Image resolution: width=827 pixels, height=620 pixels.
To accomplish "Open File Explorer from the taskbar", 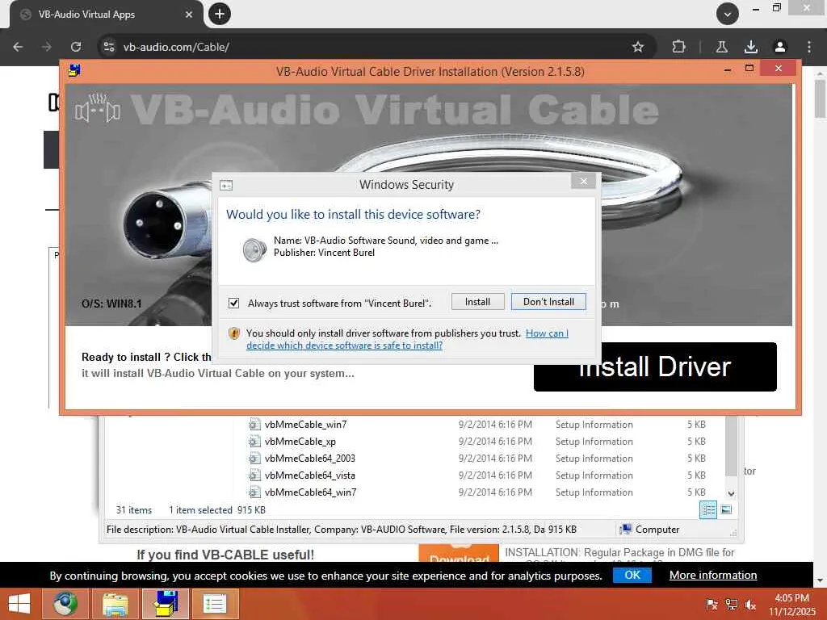I will [115, 604].
